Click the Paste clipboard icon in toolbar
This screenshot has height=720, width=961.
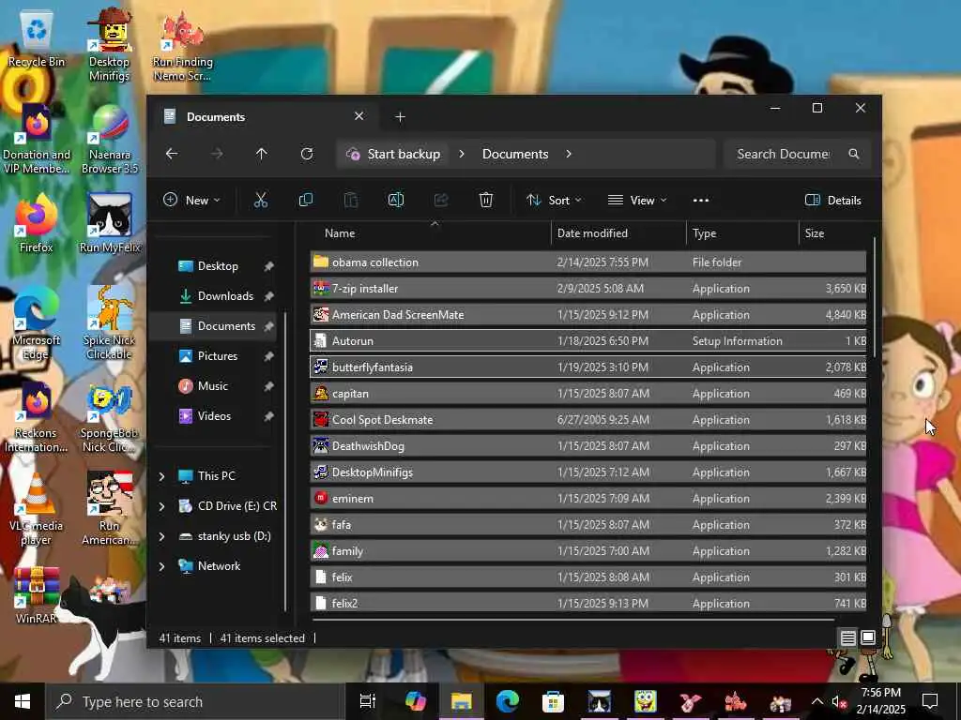(x=351, y=201)
